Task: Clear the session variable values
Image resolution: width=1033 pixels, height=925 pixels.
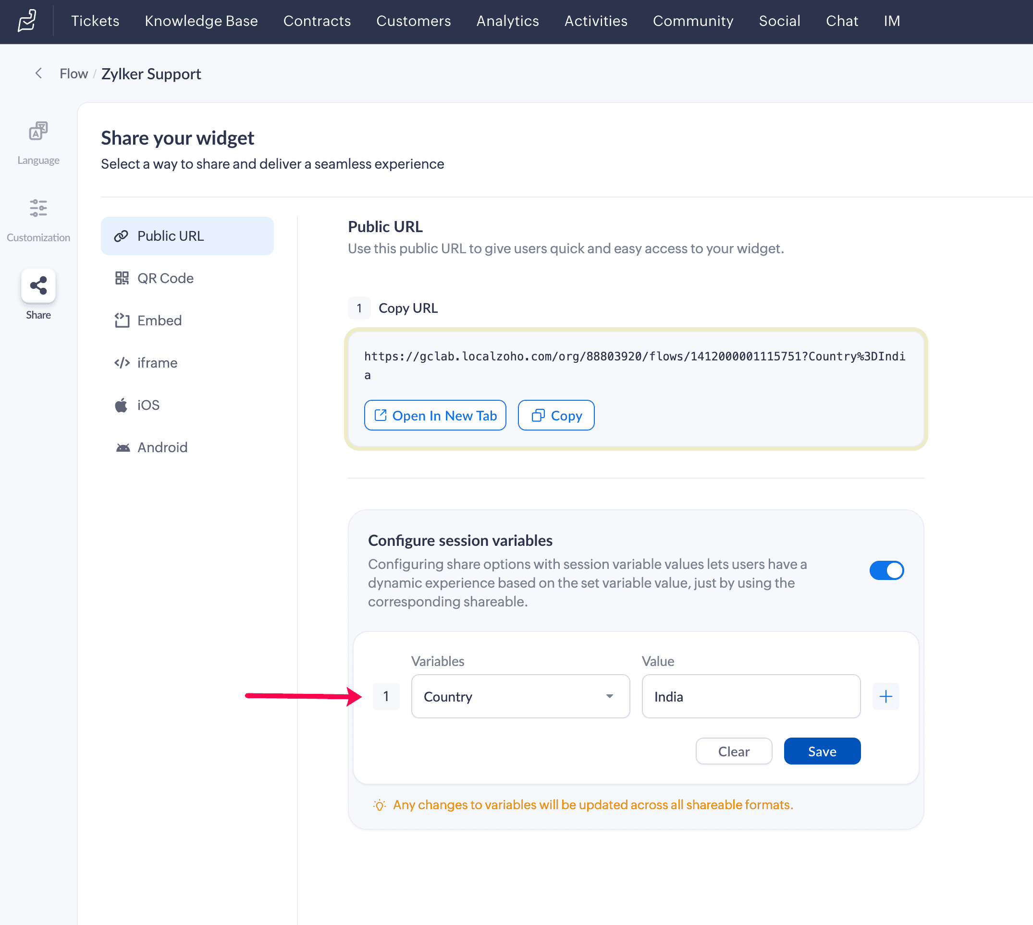Action: click(x=733, y=751)
